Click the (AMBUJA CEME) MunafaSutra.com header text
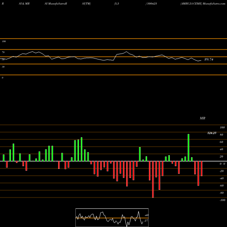 203,4
